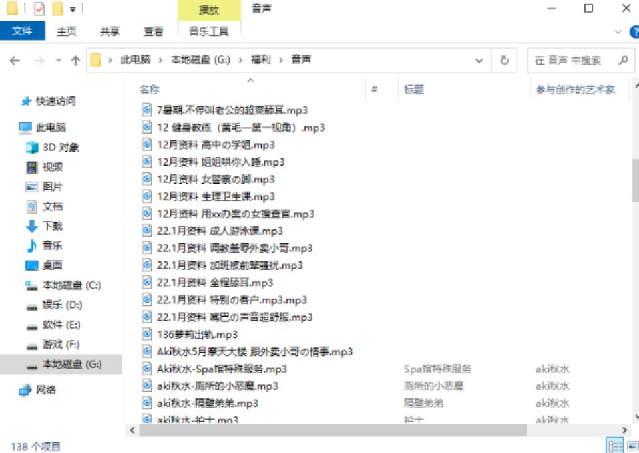639x453 pixels.
Task: Click the vertical scrollbar thumb
Action: (x=635, y=180)
